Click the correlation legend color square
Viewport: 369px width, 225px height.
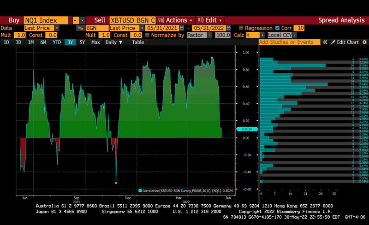point(140,190)
